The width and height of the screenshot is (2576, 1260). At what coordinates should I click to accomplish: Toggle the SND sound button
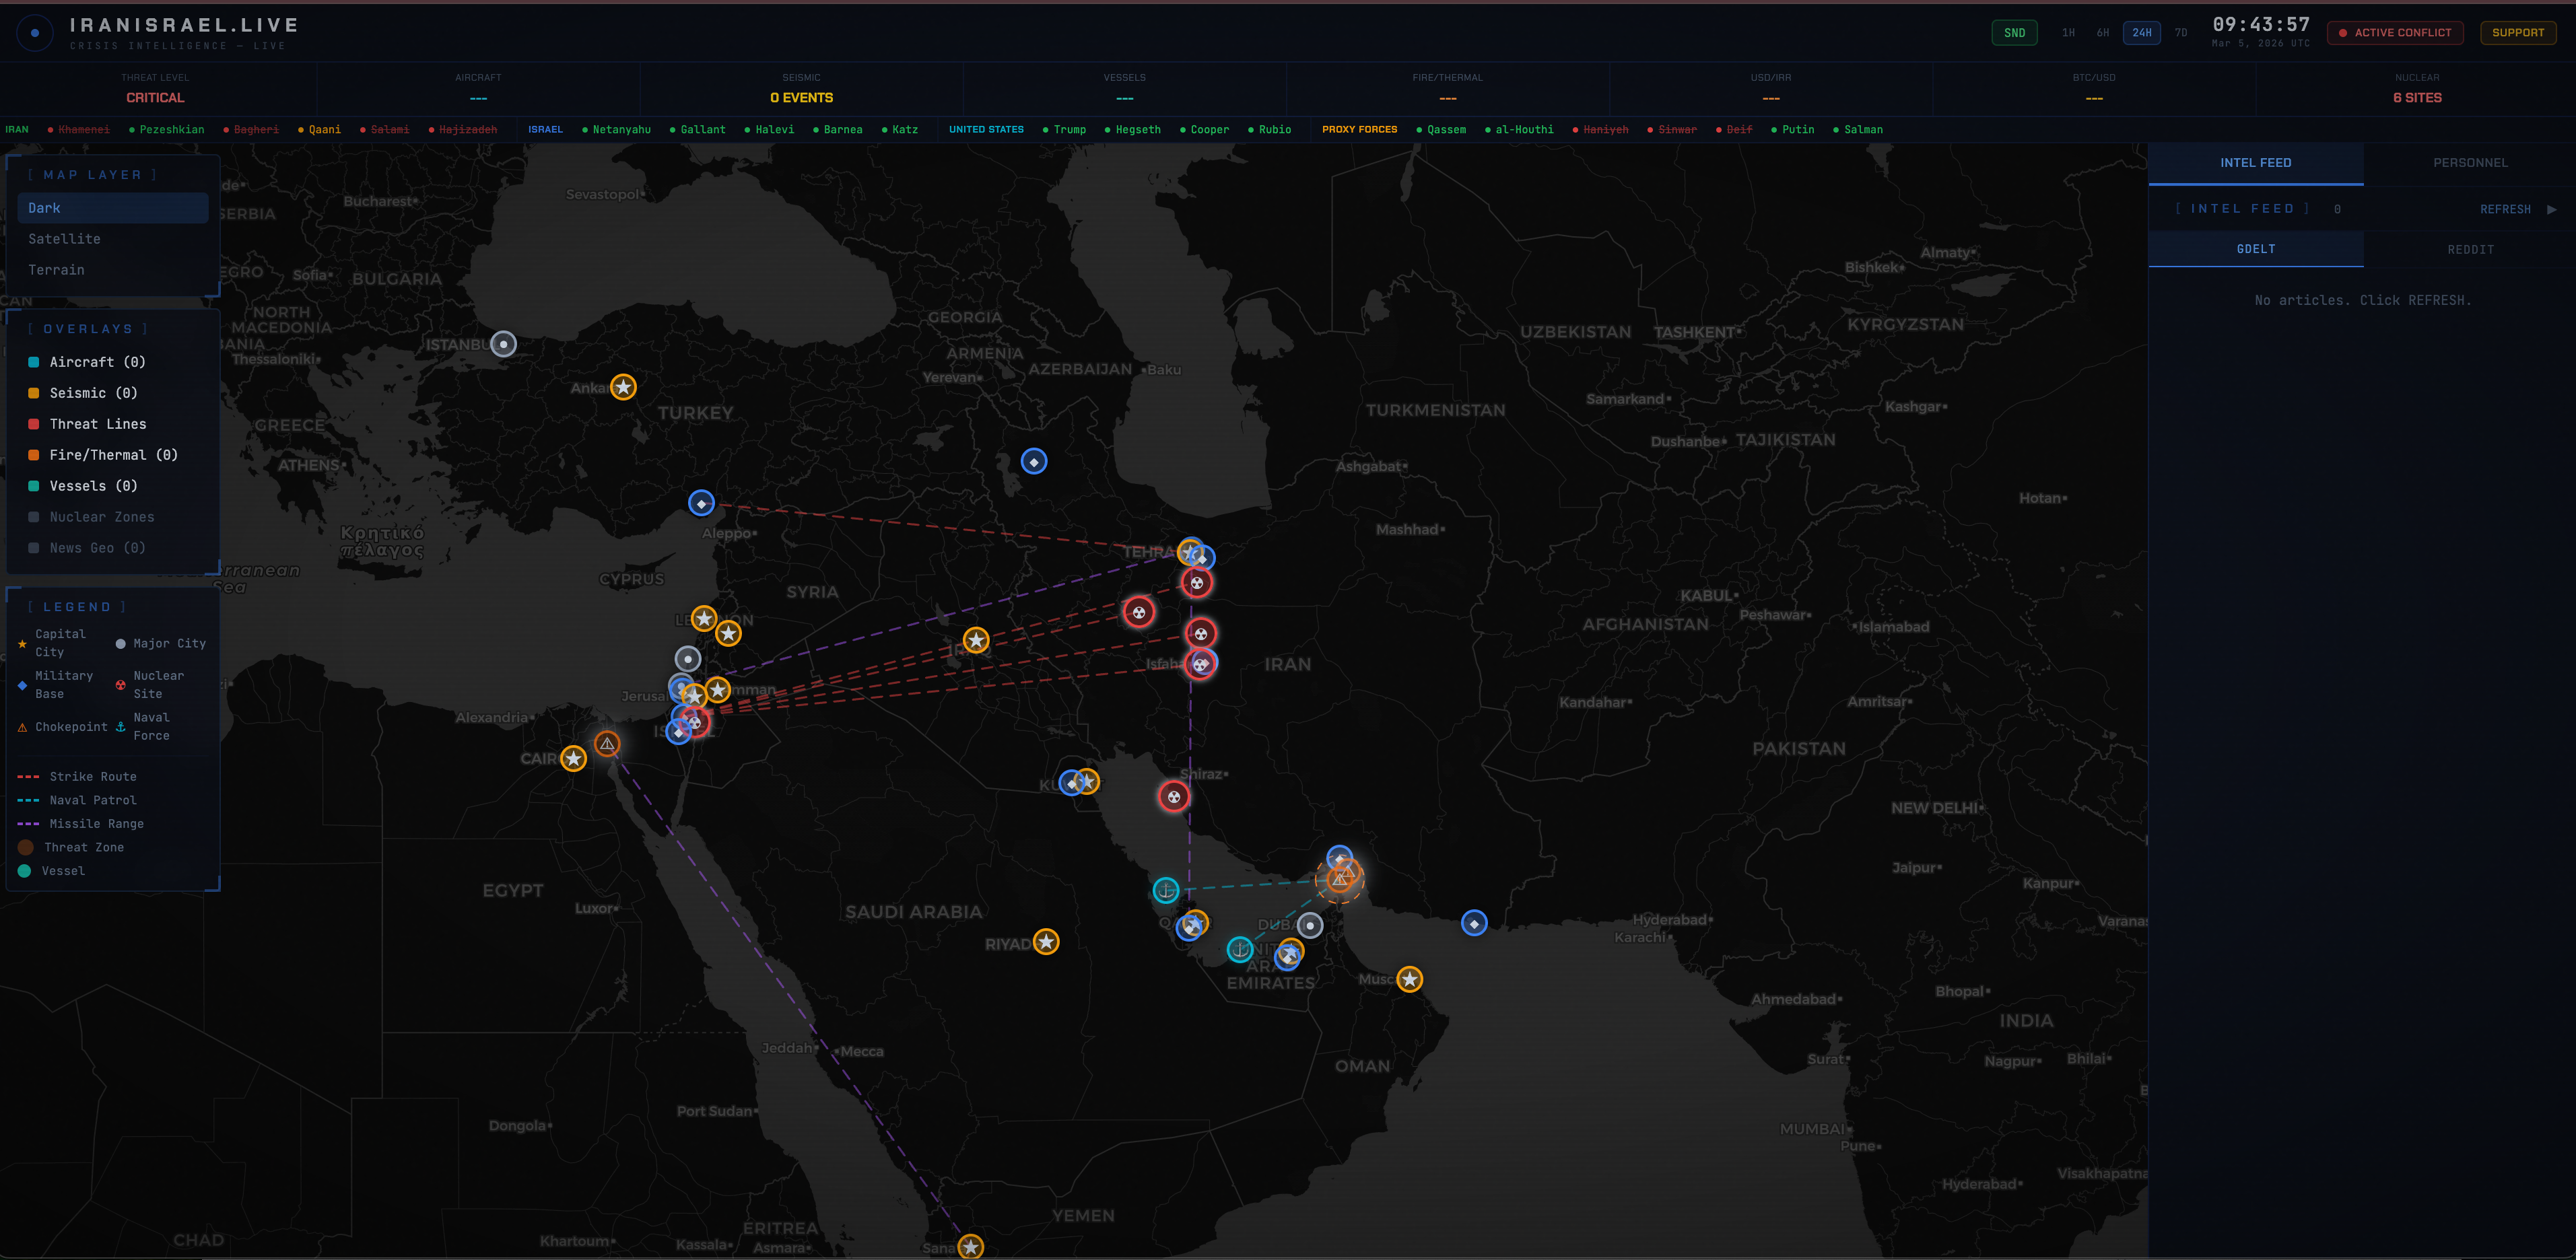pyautogui.click(x=2014, y=33)
